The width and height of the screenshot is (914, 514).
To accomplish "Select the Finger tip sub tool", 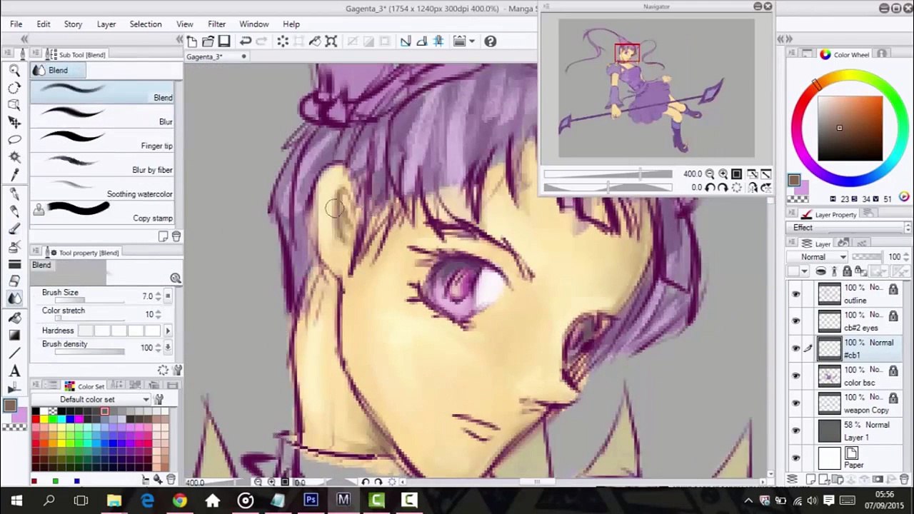I will pos(103,141).
